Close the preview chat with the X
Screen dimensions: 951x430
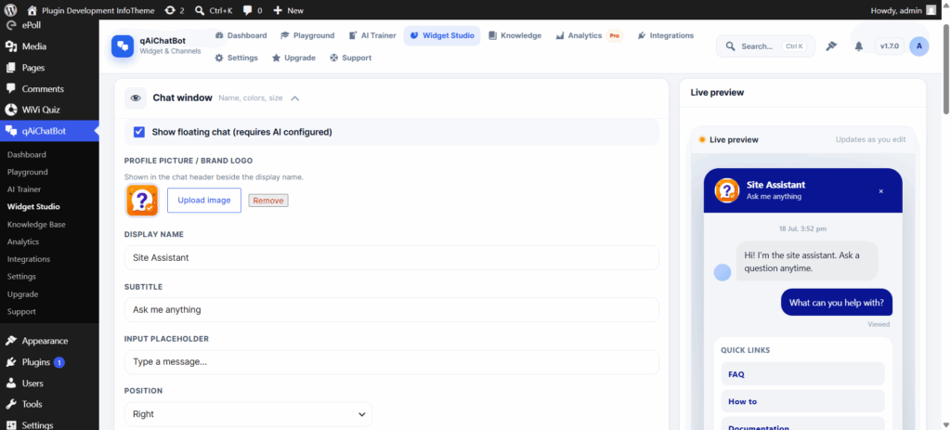pyautogui.click(x=881, y=191)
